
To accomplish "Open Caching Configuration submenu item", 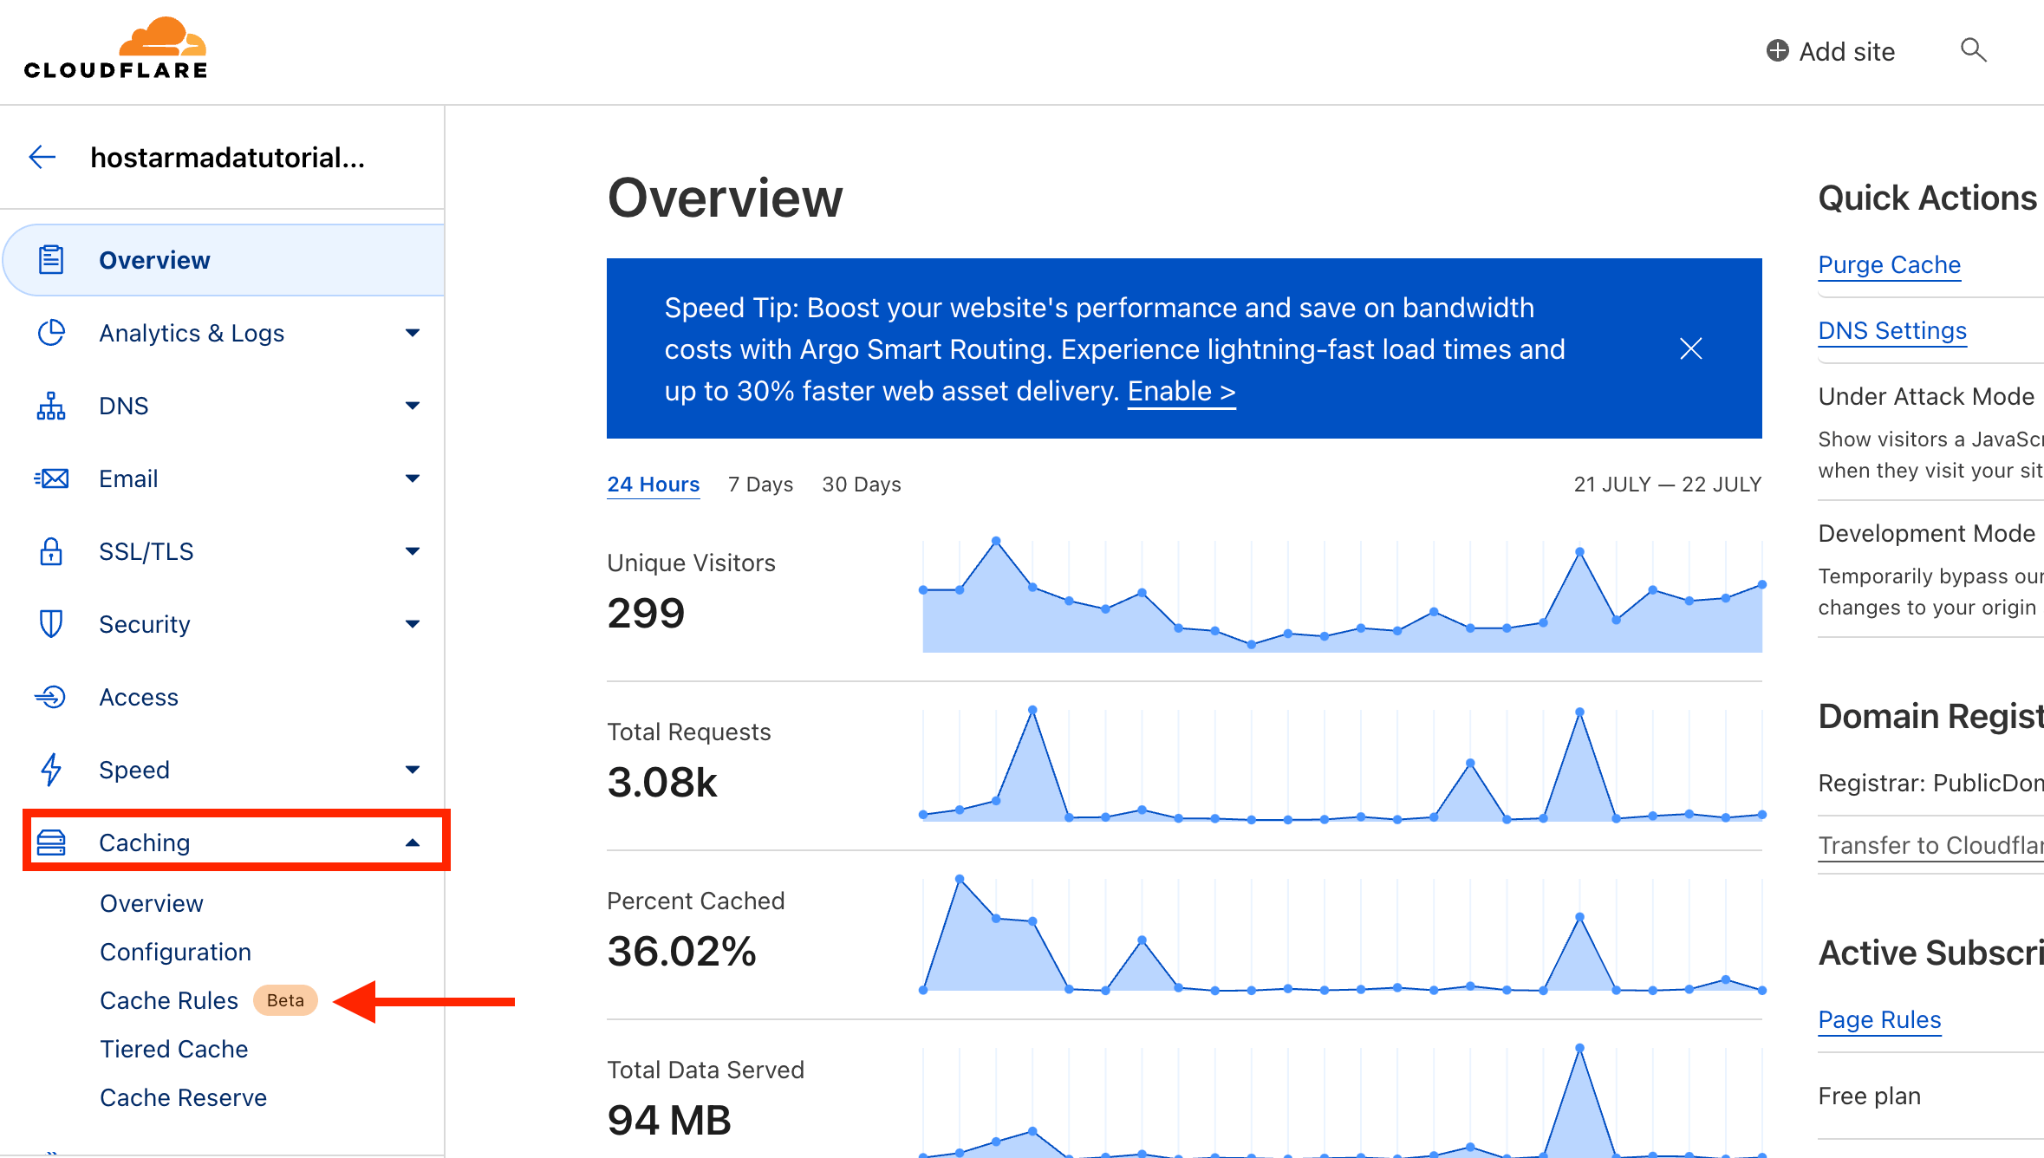I will [x=175, y=952].
